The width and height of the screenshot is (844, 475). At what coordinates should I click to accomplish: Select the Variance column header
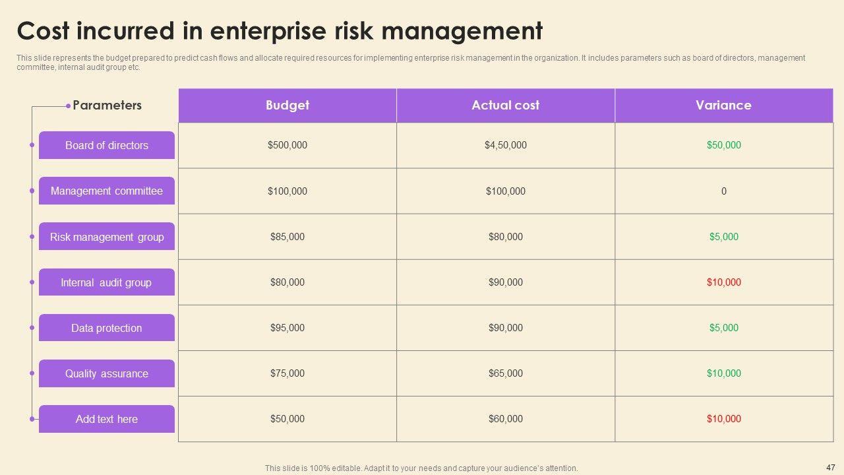click(x=723, y=105)
